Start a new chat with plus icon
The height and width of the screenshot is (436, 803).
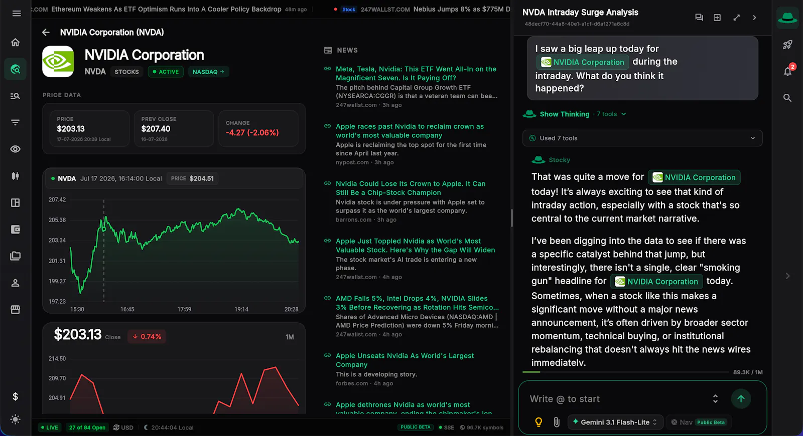click(717, 18)
